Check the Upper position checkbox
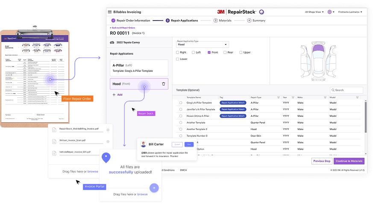The height and width of the screenshot is (204, 376). coord(241,52)
